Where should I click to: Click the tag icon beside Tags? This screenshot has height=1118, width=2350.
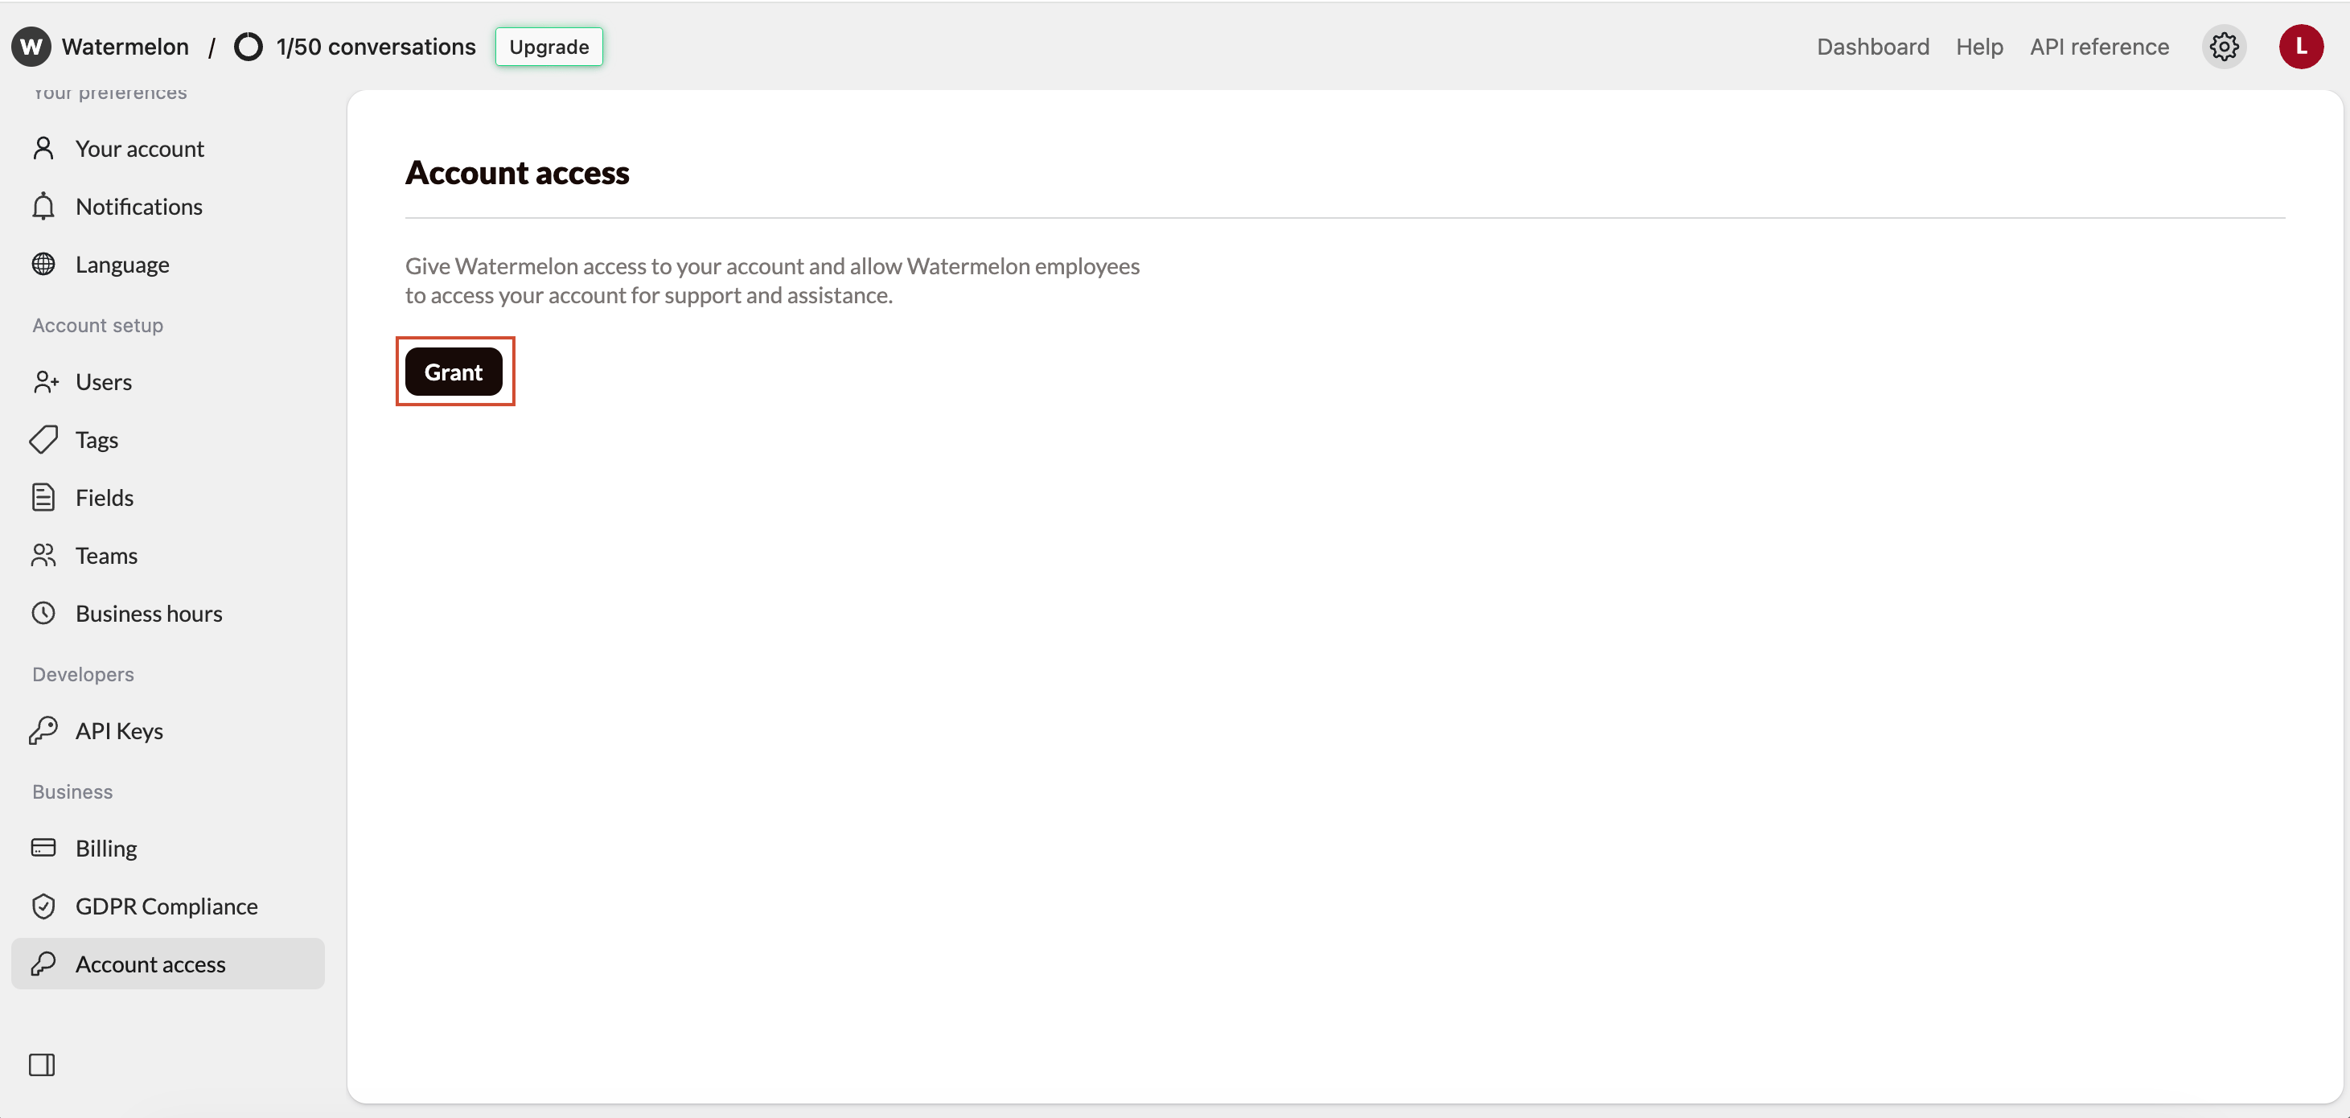43,440
